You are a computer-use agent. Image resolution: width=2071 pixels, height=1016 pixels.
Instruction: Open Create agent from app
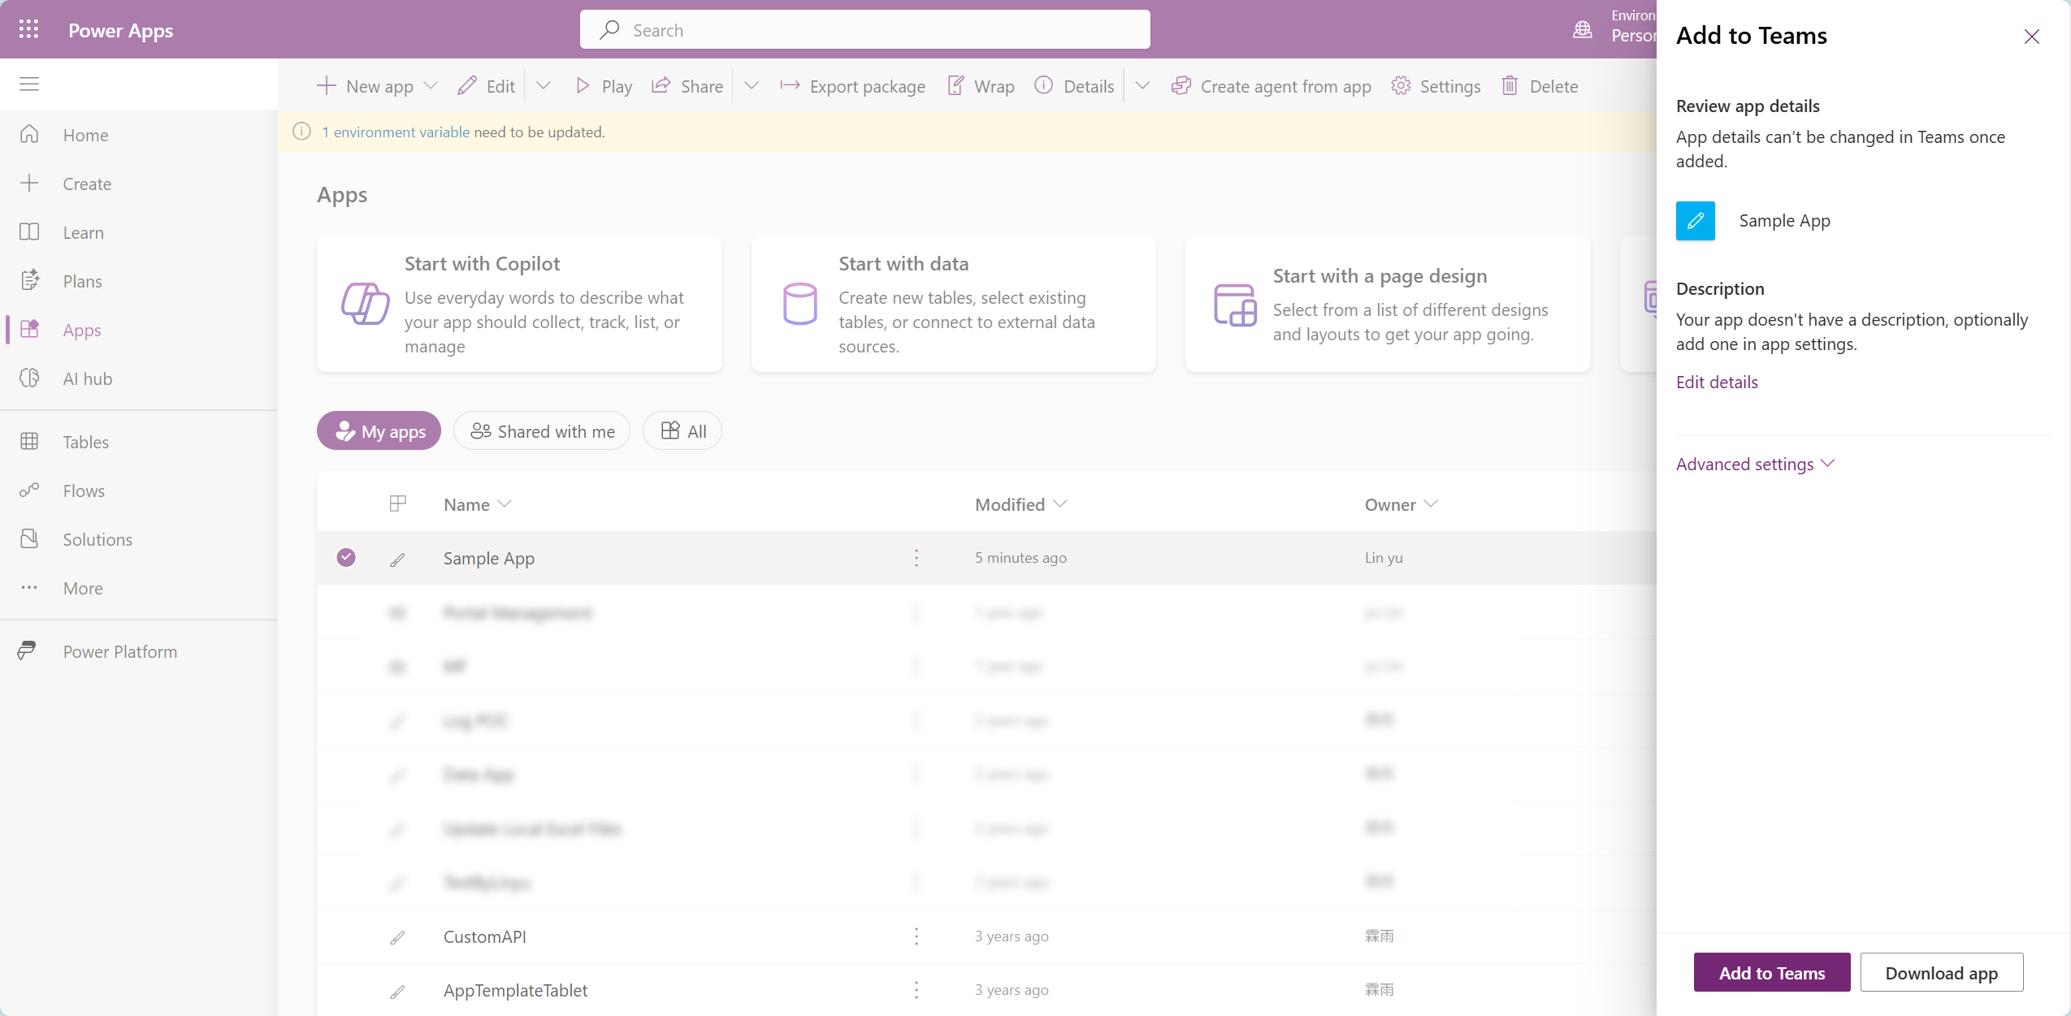pyautogui.click(x=1271, y=86)
